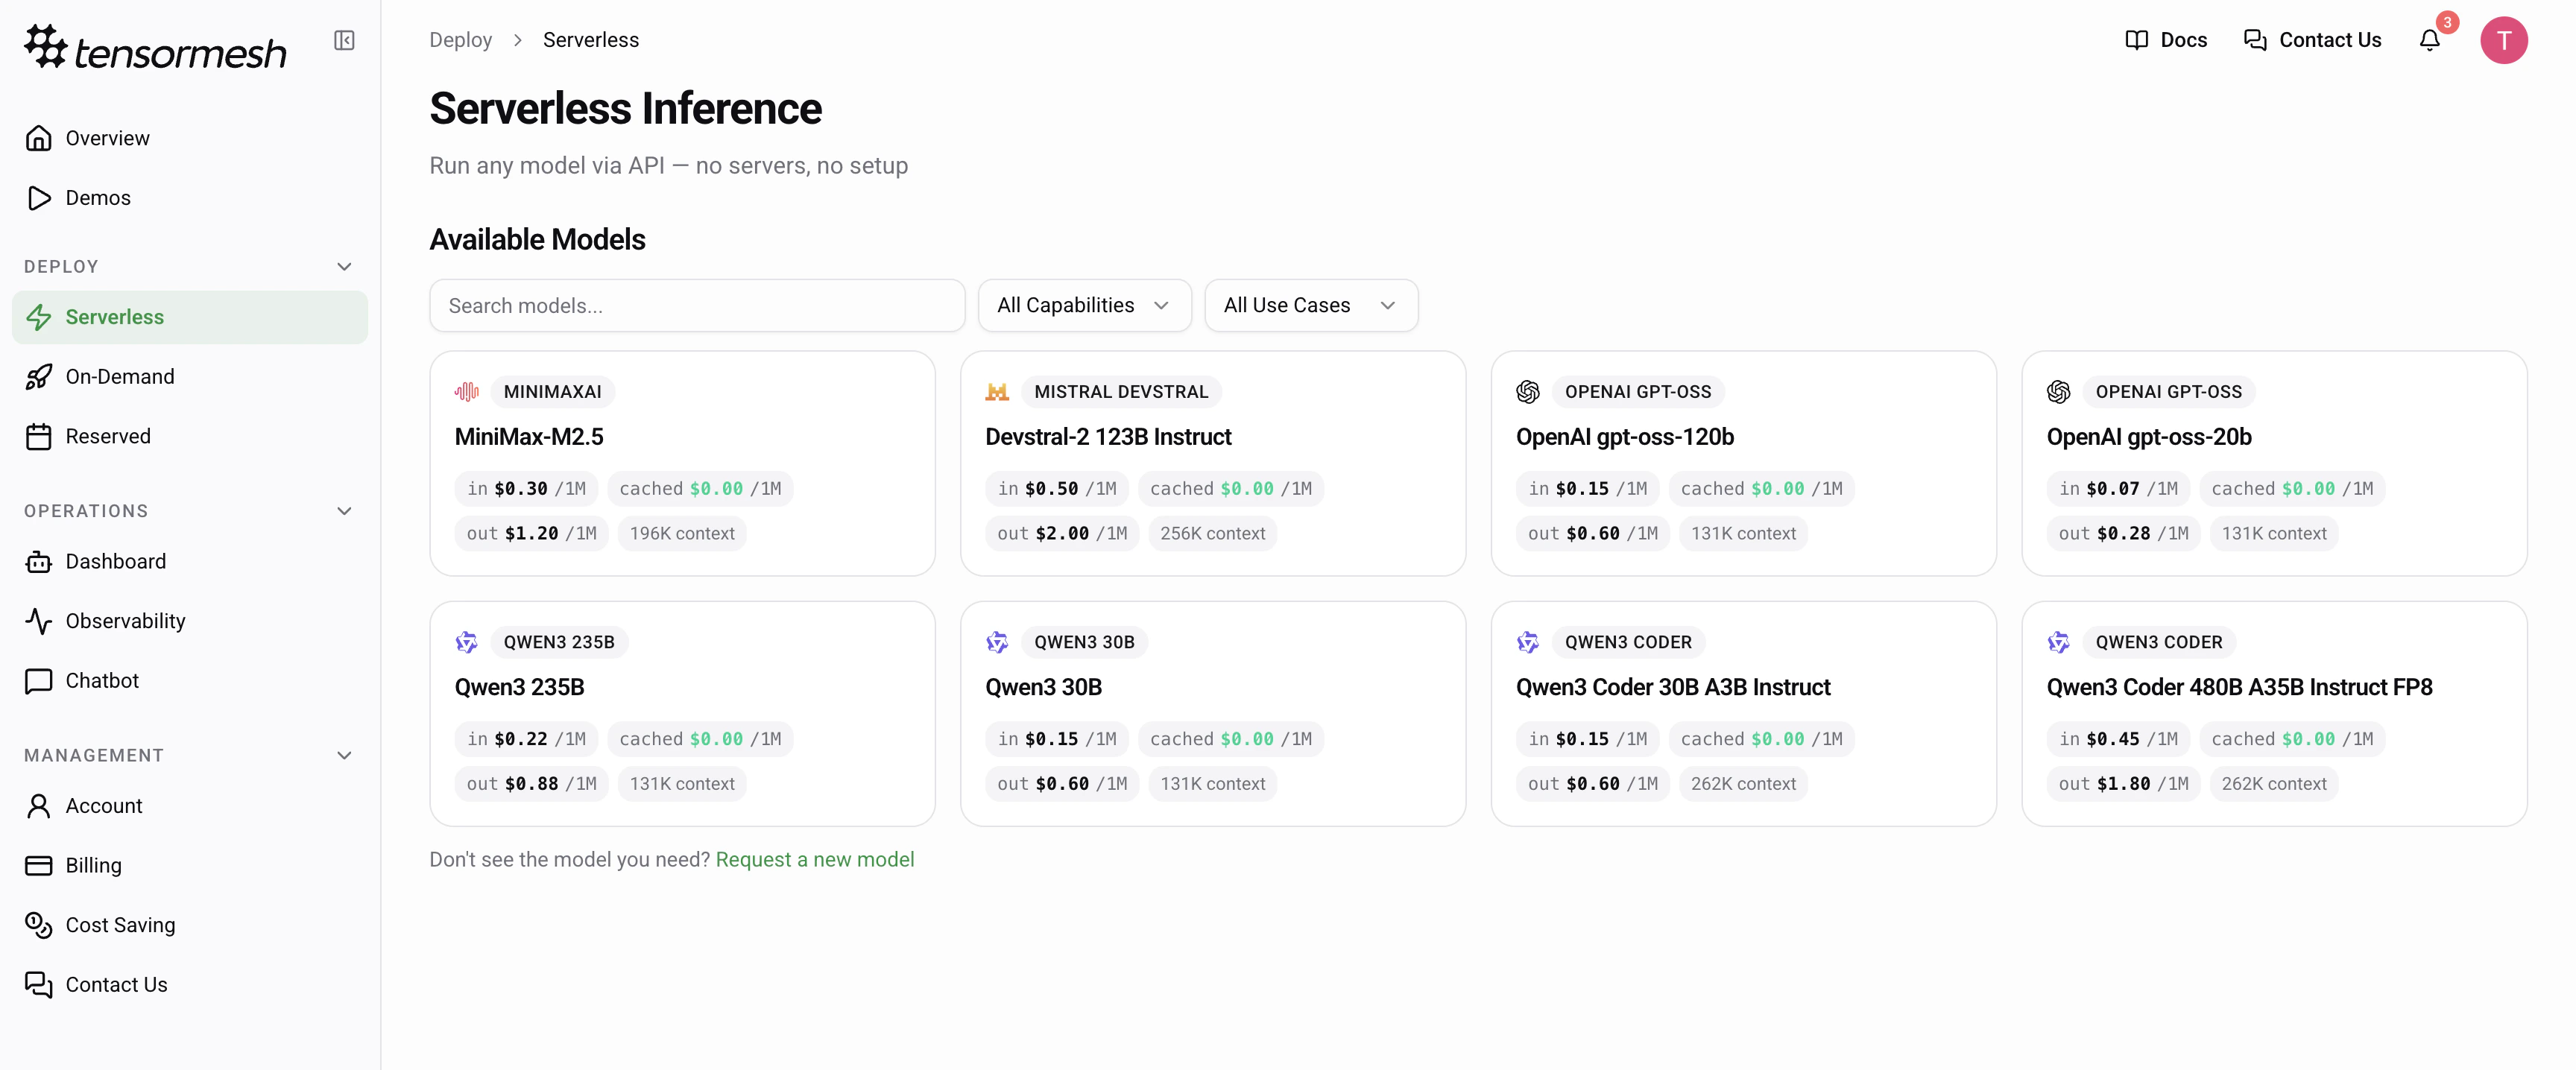Screen dimensions: 2576x1070
Task: Open the Cost Saving page
Action: click(x=190, y=925)
